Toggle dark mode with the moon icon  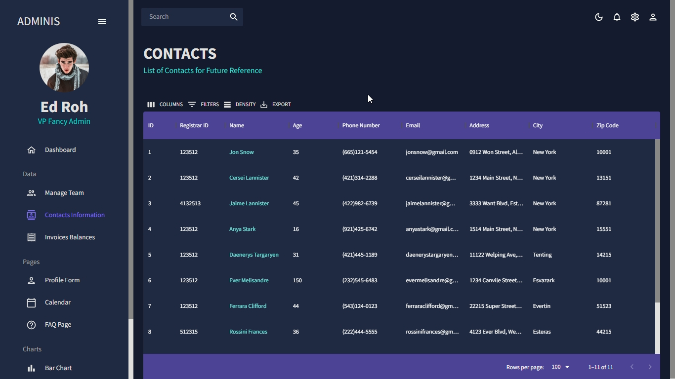tap(598, 17)
